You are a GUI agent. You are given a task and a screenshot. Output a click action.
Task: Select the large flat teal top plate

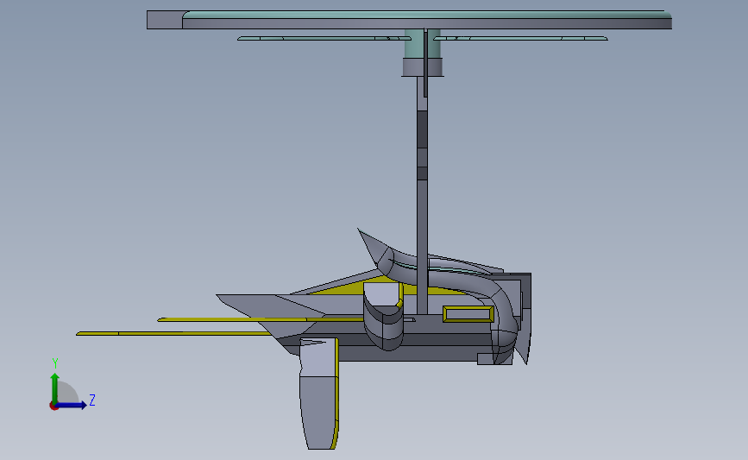click(x=409, y=20)
